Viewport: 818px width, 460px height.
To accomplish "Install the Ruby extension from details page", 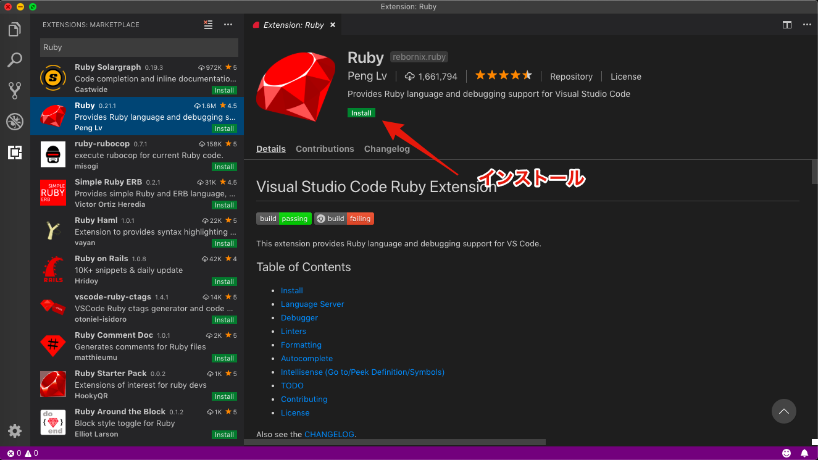I will 361,113.
